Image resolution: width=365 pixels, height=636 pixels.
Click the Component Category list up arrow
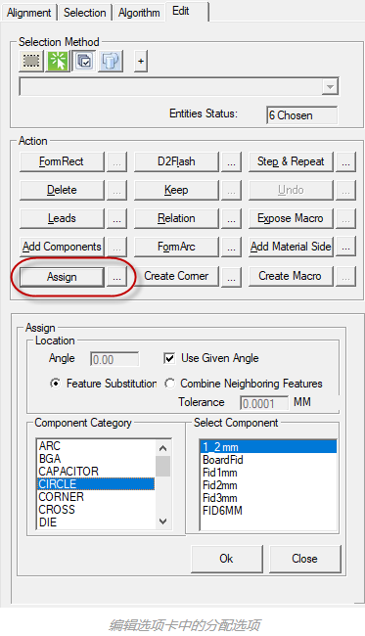(x=163, y=448)
